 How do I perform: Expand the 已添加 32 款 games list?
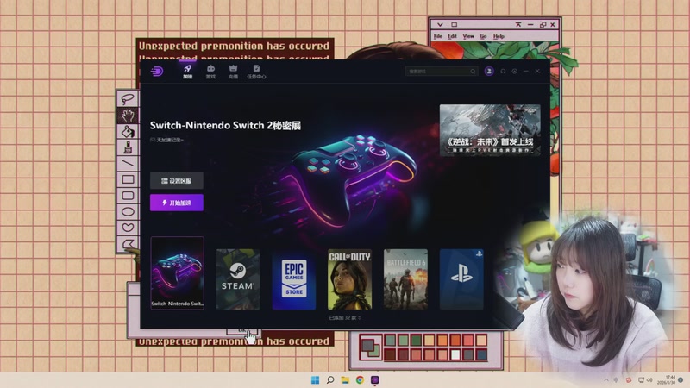pos(345,317)
